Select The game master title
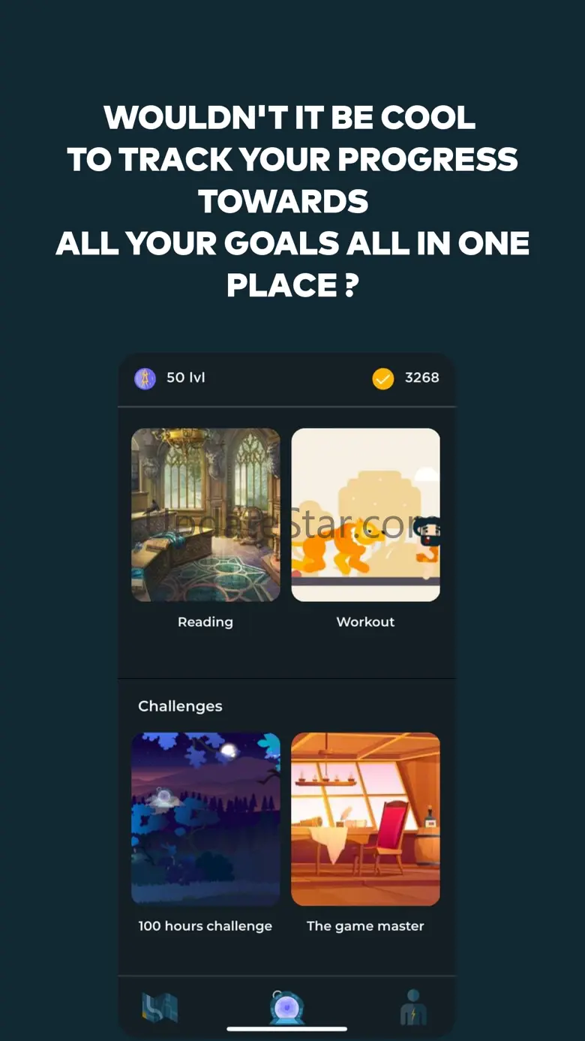585x1041 pixels. click(x=365, y=926)
